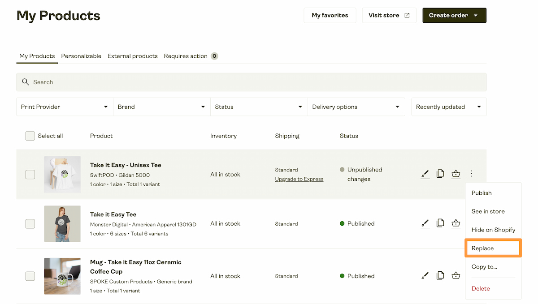Click the My favorites button
Screen dimensions: 538x304
(x=330, y=15)
